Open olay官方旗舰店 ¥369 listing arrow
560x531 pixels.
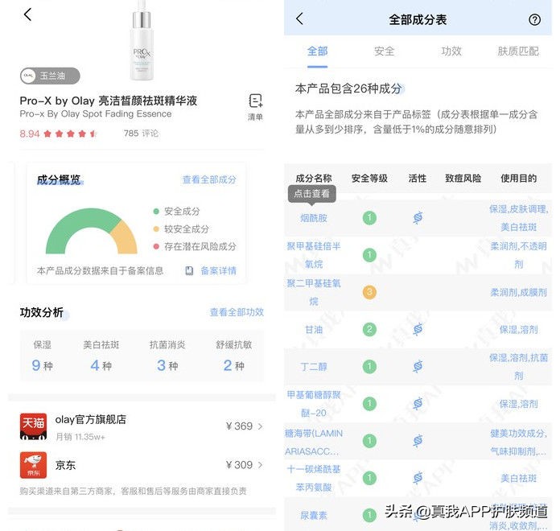260,426
